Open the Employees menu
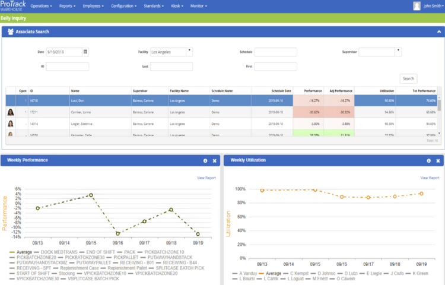 93,6
